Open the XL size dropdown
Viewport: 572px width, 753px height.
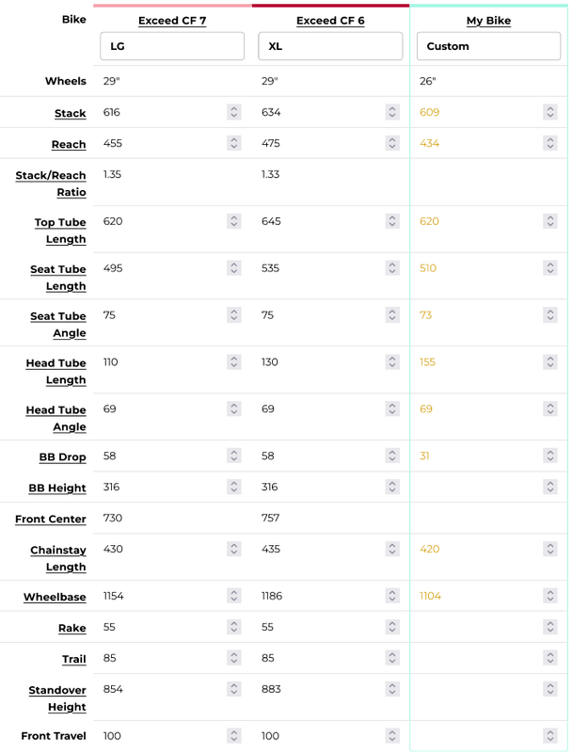coord(330,46)
